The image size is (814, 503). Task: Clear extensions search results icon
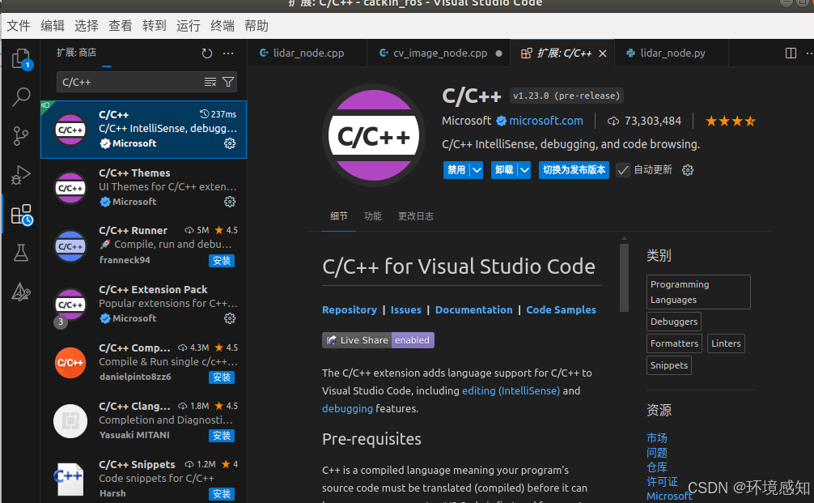tap(210, 82)
